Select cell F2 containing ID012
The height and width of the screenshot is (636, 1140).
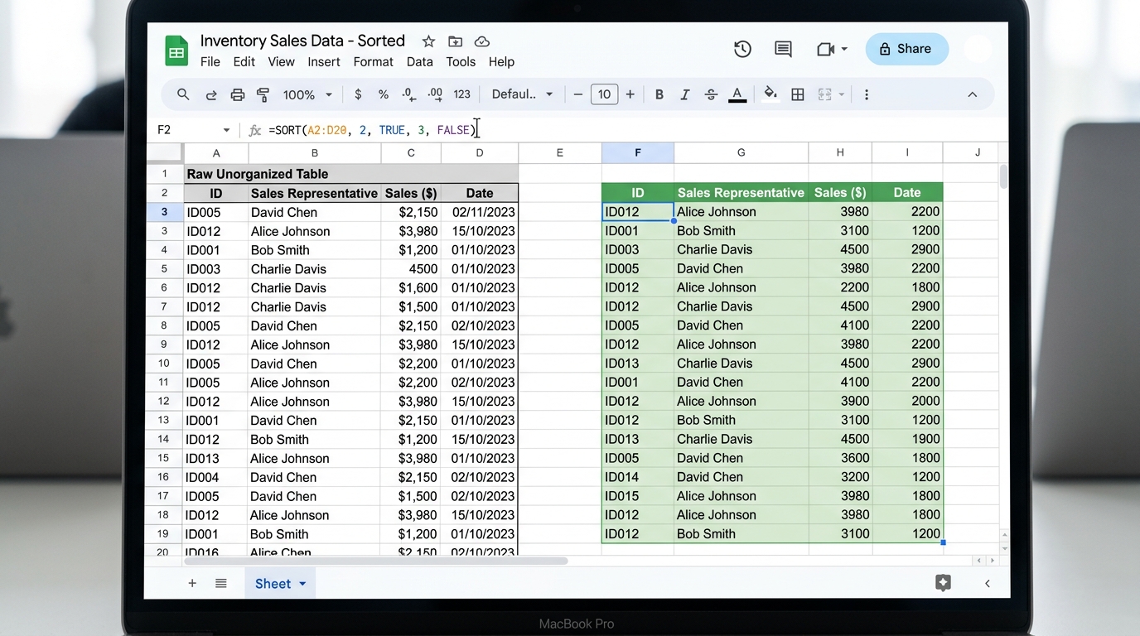point(638,212)
